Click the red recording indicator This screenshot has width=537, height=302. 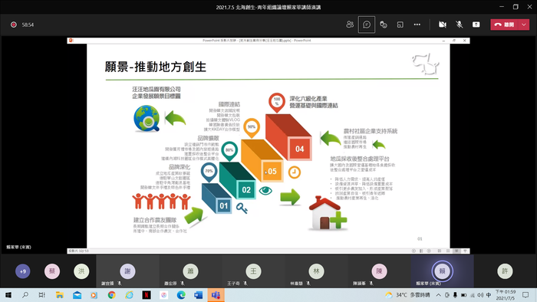tap(14, 25)
